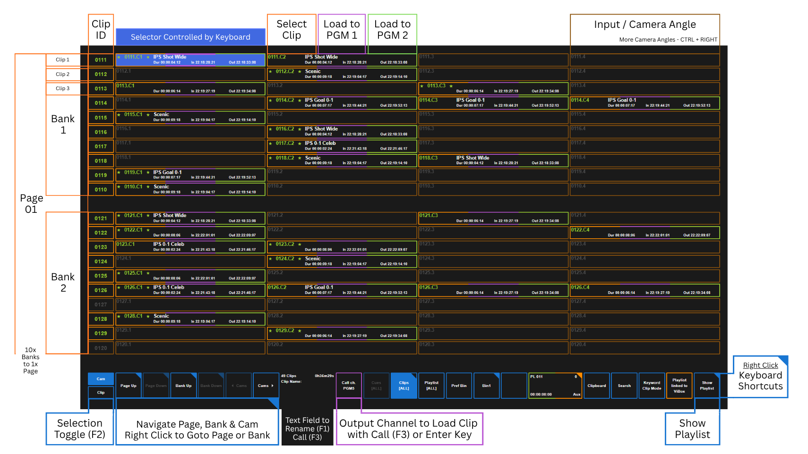Viewport: 808px width, 454px height.
Task: Open the Search function
Action: [624, 386]
